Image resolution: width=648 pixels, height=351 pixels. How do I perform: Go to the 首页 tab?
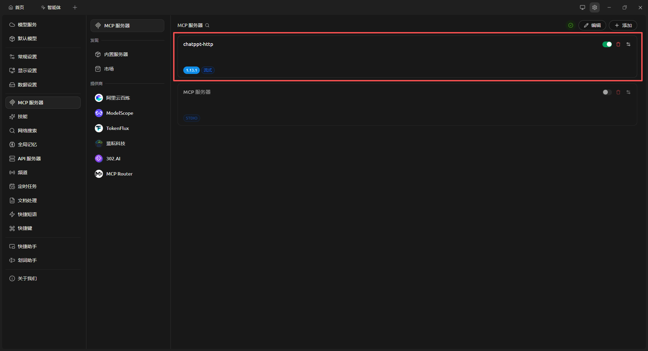[17, 7]
